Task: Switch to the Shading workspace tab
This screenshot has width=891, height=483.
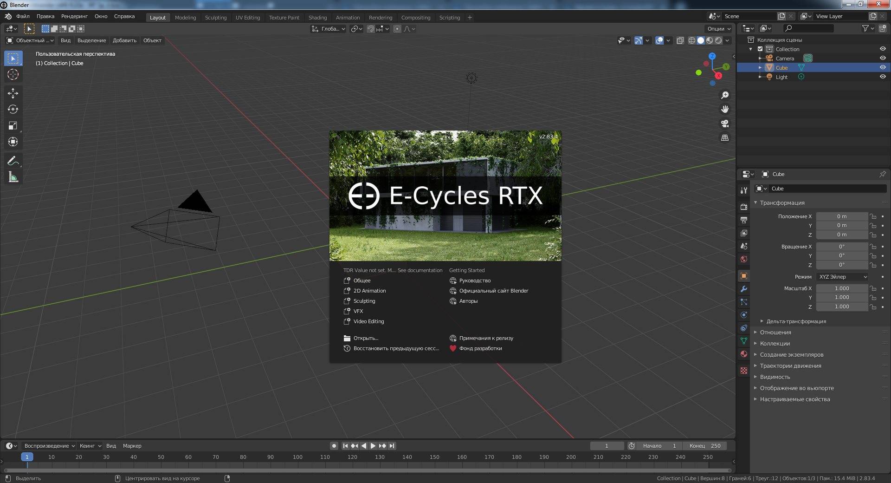Action: (317, 18)
